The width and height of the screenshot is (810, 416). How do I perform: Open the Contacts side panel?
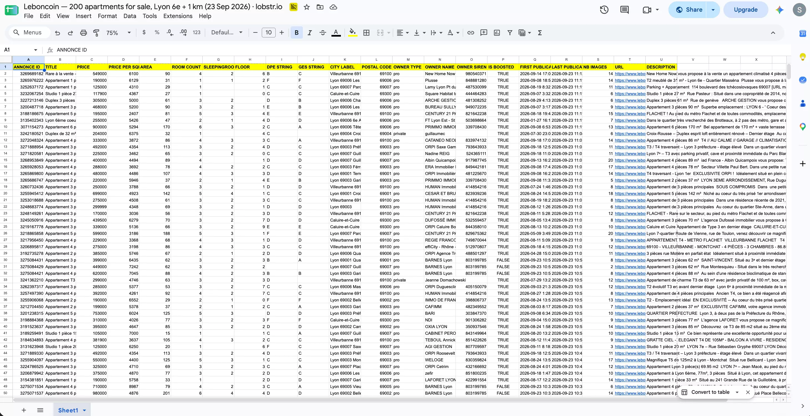(803, 103)
